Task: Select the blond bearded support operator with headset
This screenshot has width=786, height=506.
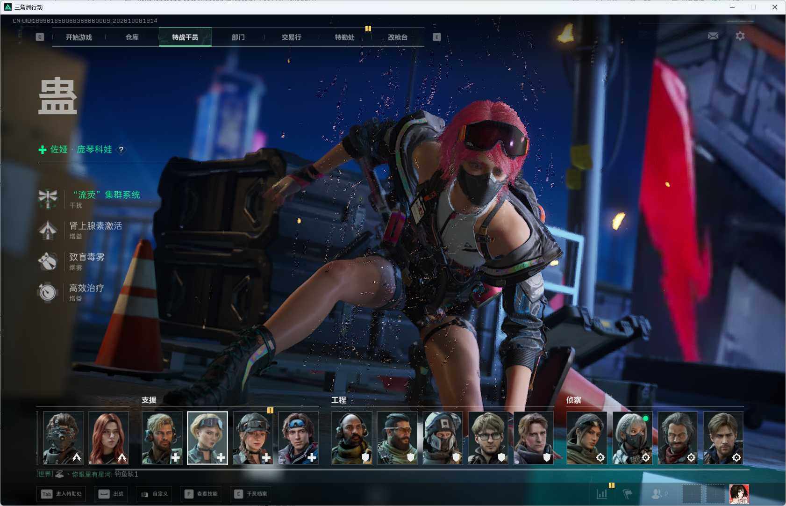Action: tap(162, 438)
